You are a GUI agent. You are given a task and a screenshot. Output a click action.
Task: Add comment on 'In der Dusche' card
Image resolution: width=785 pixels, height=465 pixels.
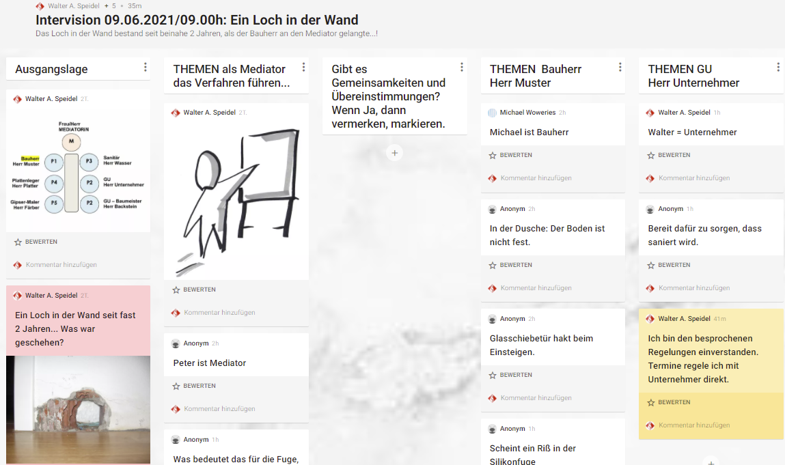point(536,288)
